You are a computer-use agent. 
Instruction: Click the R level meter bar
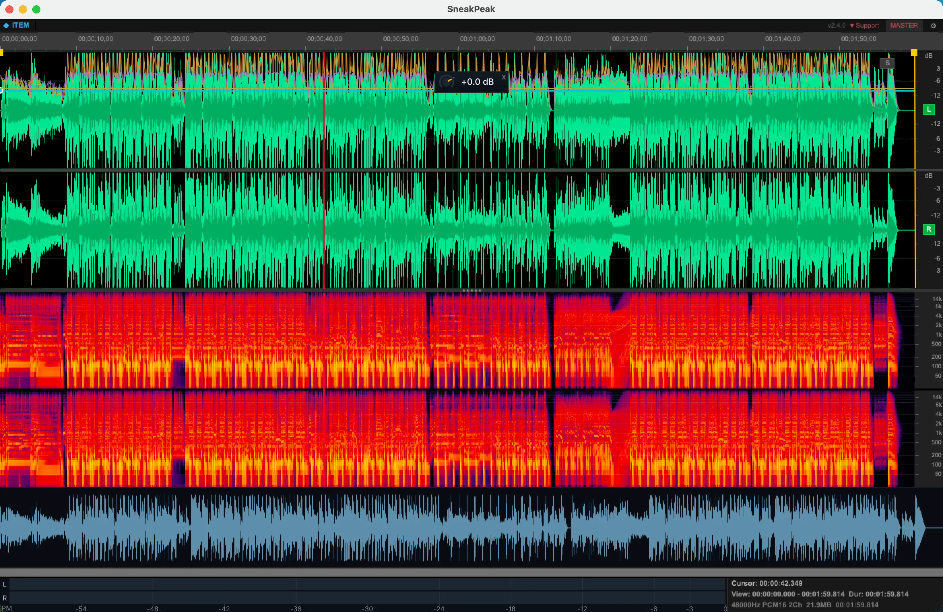[x=367, y=598]
